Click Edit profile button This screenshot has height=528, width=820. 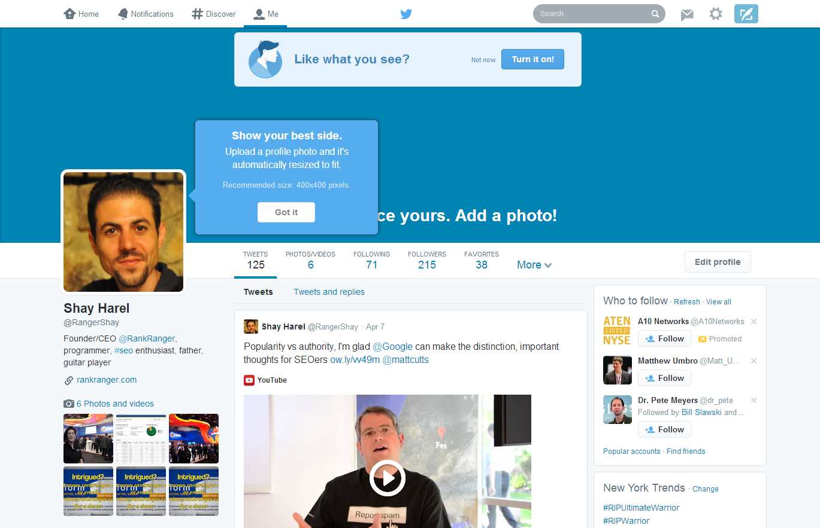pos(718,262)
